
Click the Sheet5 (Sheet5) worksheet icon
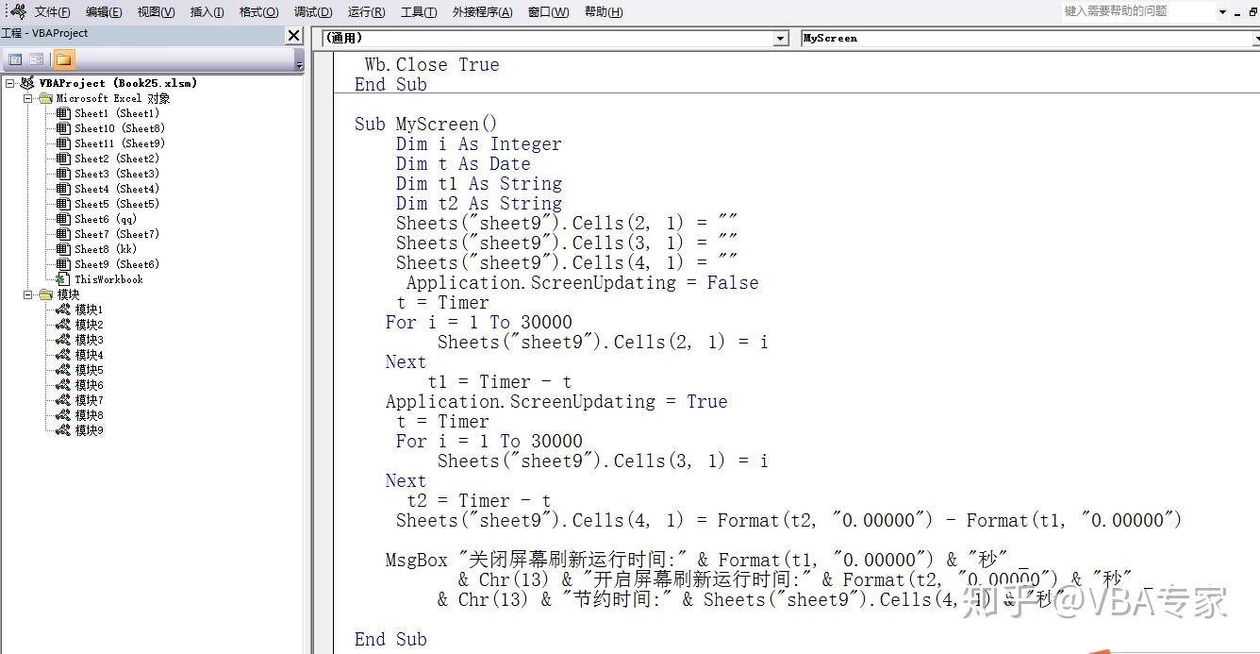pos(63,204)
